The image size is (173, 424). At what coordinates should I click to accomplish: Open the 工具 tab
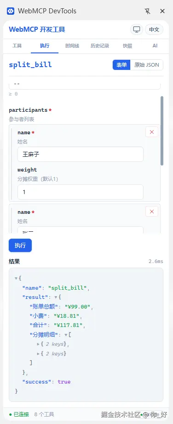tap(17, 46)
